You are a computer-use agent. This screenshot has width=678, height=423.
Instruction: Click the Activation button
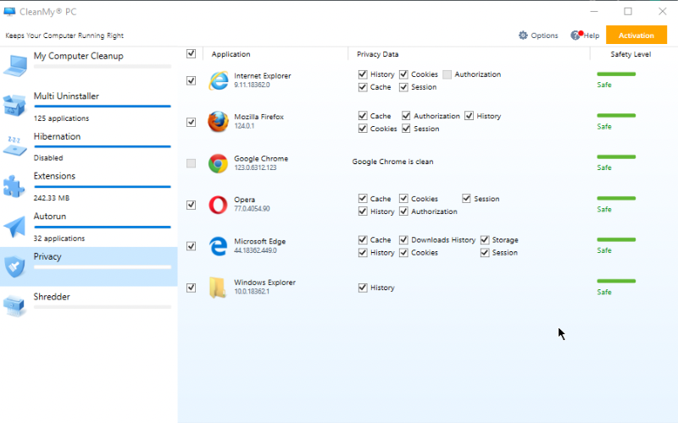coord(636,35)
